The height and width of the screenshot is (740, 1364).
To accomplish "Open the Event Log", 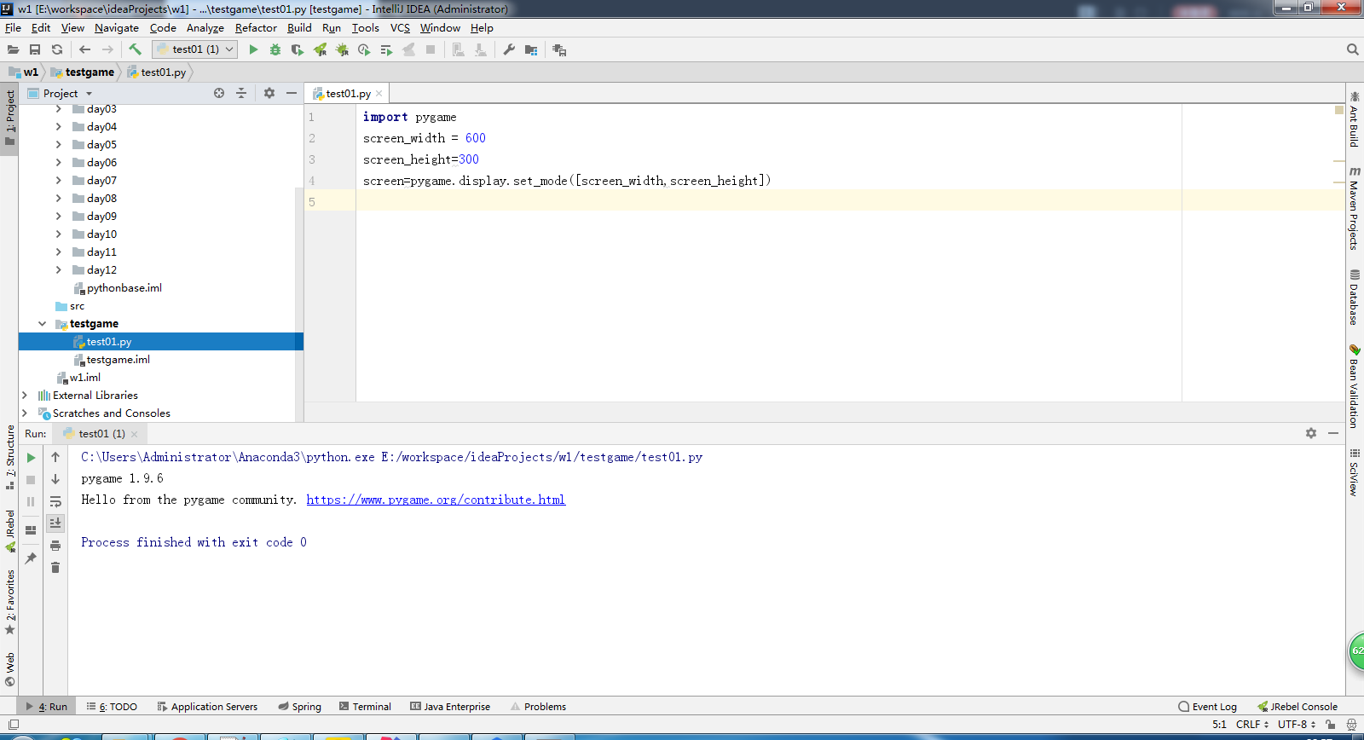I will click(1207, 707).
